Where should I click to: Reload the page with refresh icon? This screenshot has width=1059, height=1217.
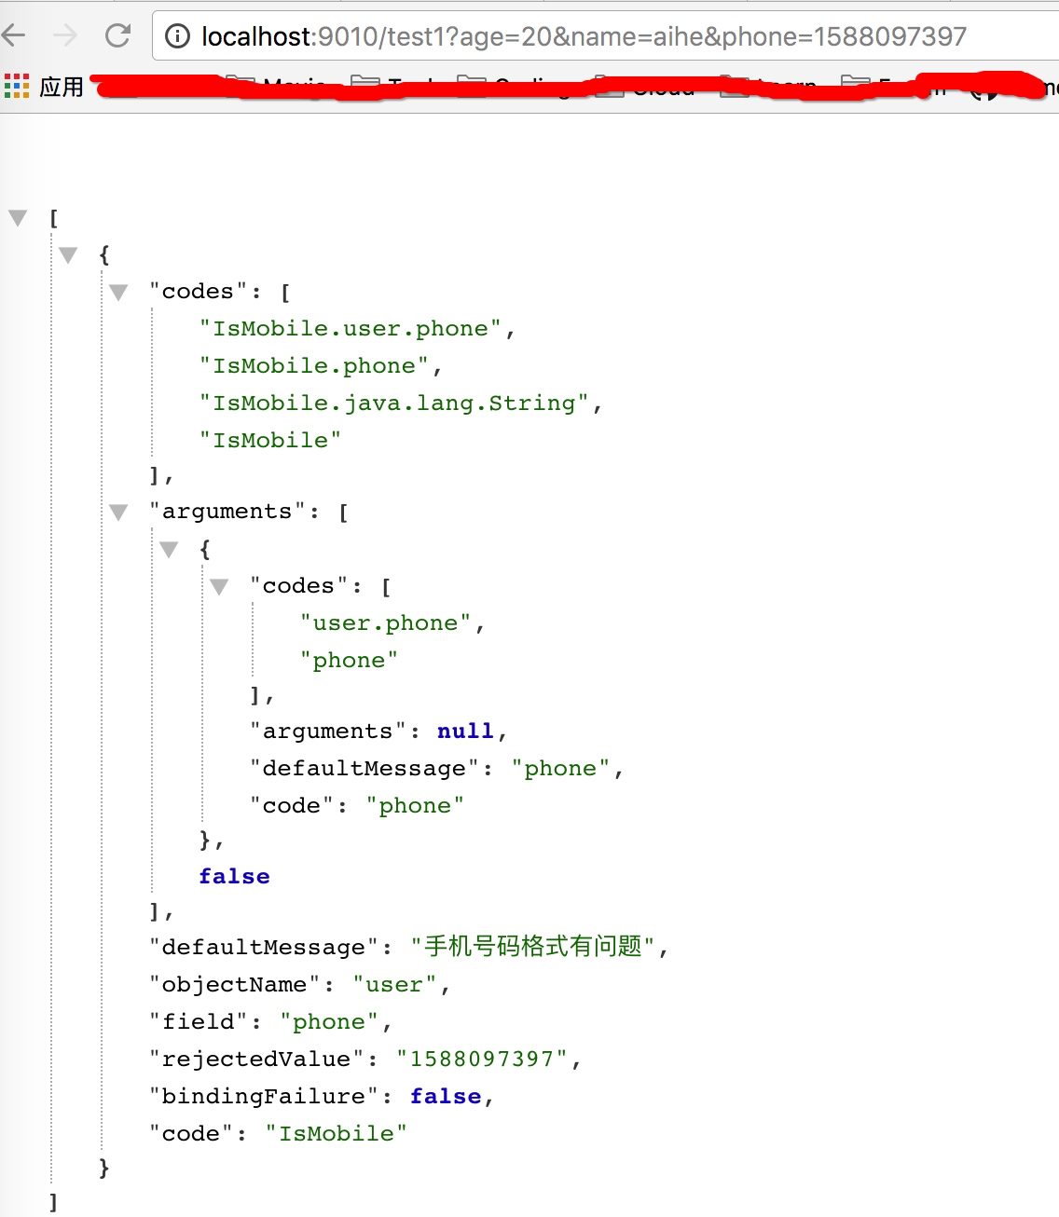[x=117, y=36]
